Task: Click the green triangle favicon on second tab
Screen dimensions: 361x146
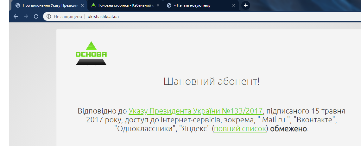Action: click(93, 5)
